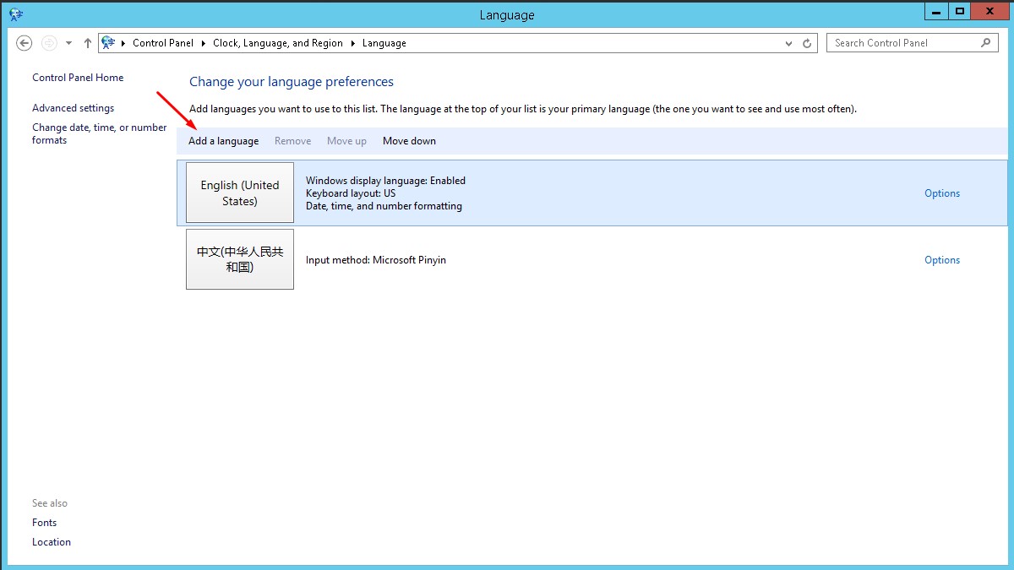Open the recent locations dropdown arrow
This screenshot has width=1014, height=570.
(x=69, y=43)
